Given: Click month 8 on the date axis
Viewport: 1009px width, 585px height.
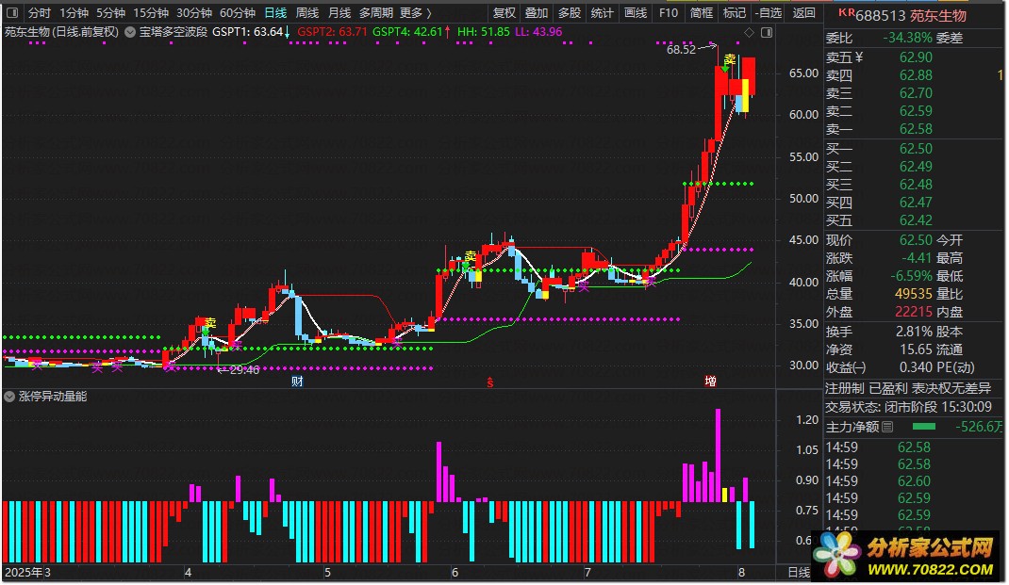Looking at the screenshot, I should click(x=741, y=572).
